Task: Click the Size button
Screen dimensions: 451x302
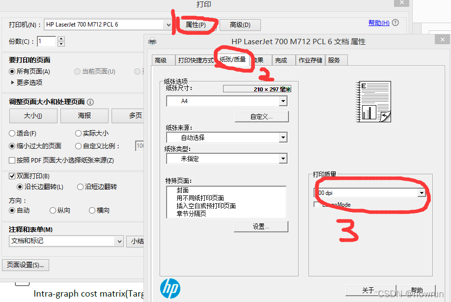Action: tap(33, 116)
